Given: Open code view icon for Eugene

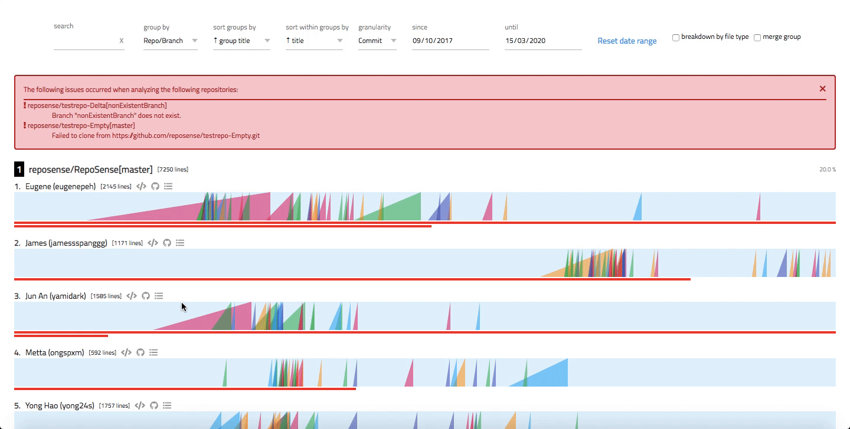Looking at the screenshot, I should [142, 186].
